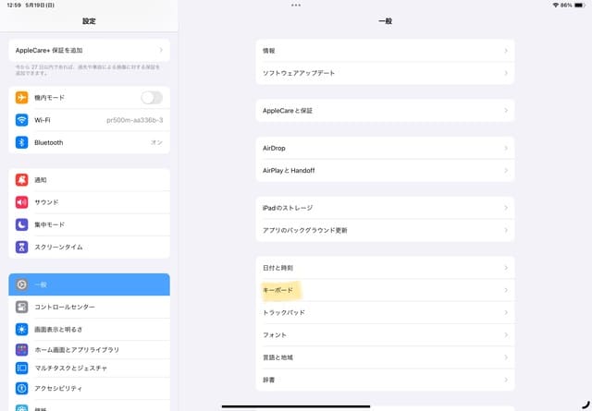Open 辞書 settings
The height and width of the screenshot is (411, 592).
[x=385, y=380]
